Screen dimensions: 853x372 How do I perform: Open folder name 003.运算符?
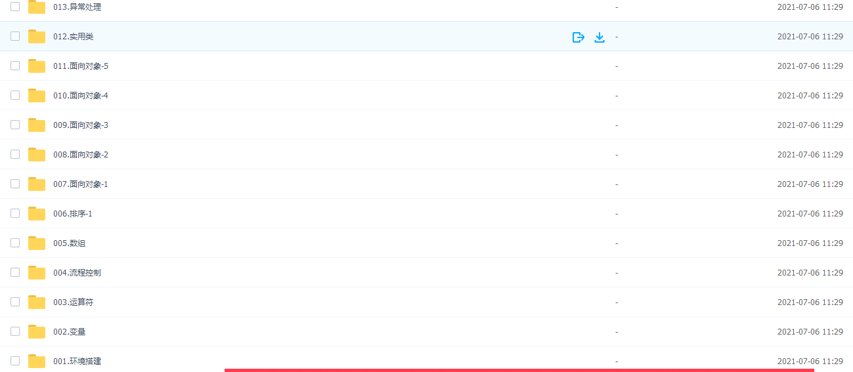[74, 302]
